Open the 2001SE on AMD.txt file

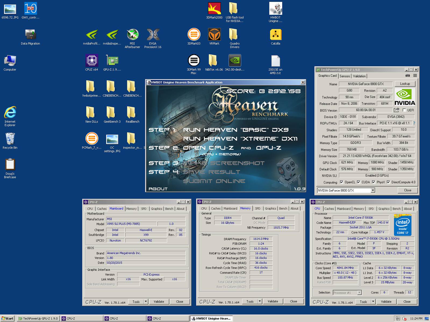pos(275,64)
